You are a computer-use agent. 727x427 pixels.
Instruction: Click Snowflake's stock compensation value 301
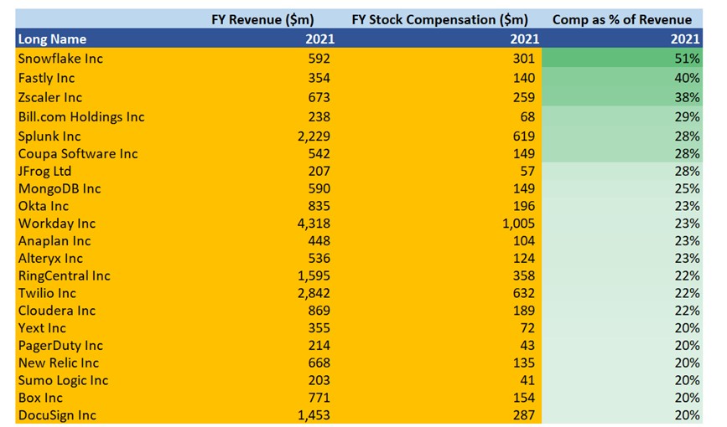click(524, 59)
